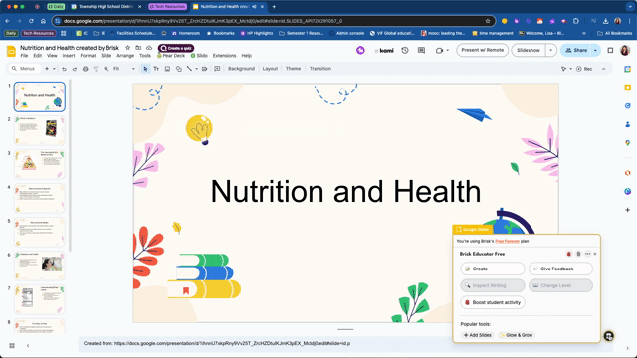Click the Print icon in the toolbar
The width and height of the screenshot is (637, 358).
click(85, 69)
